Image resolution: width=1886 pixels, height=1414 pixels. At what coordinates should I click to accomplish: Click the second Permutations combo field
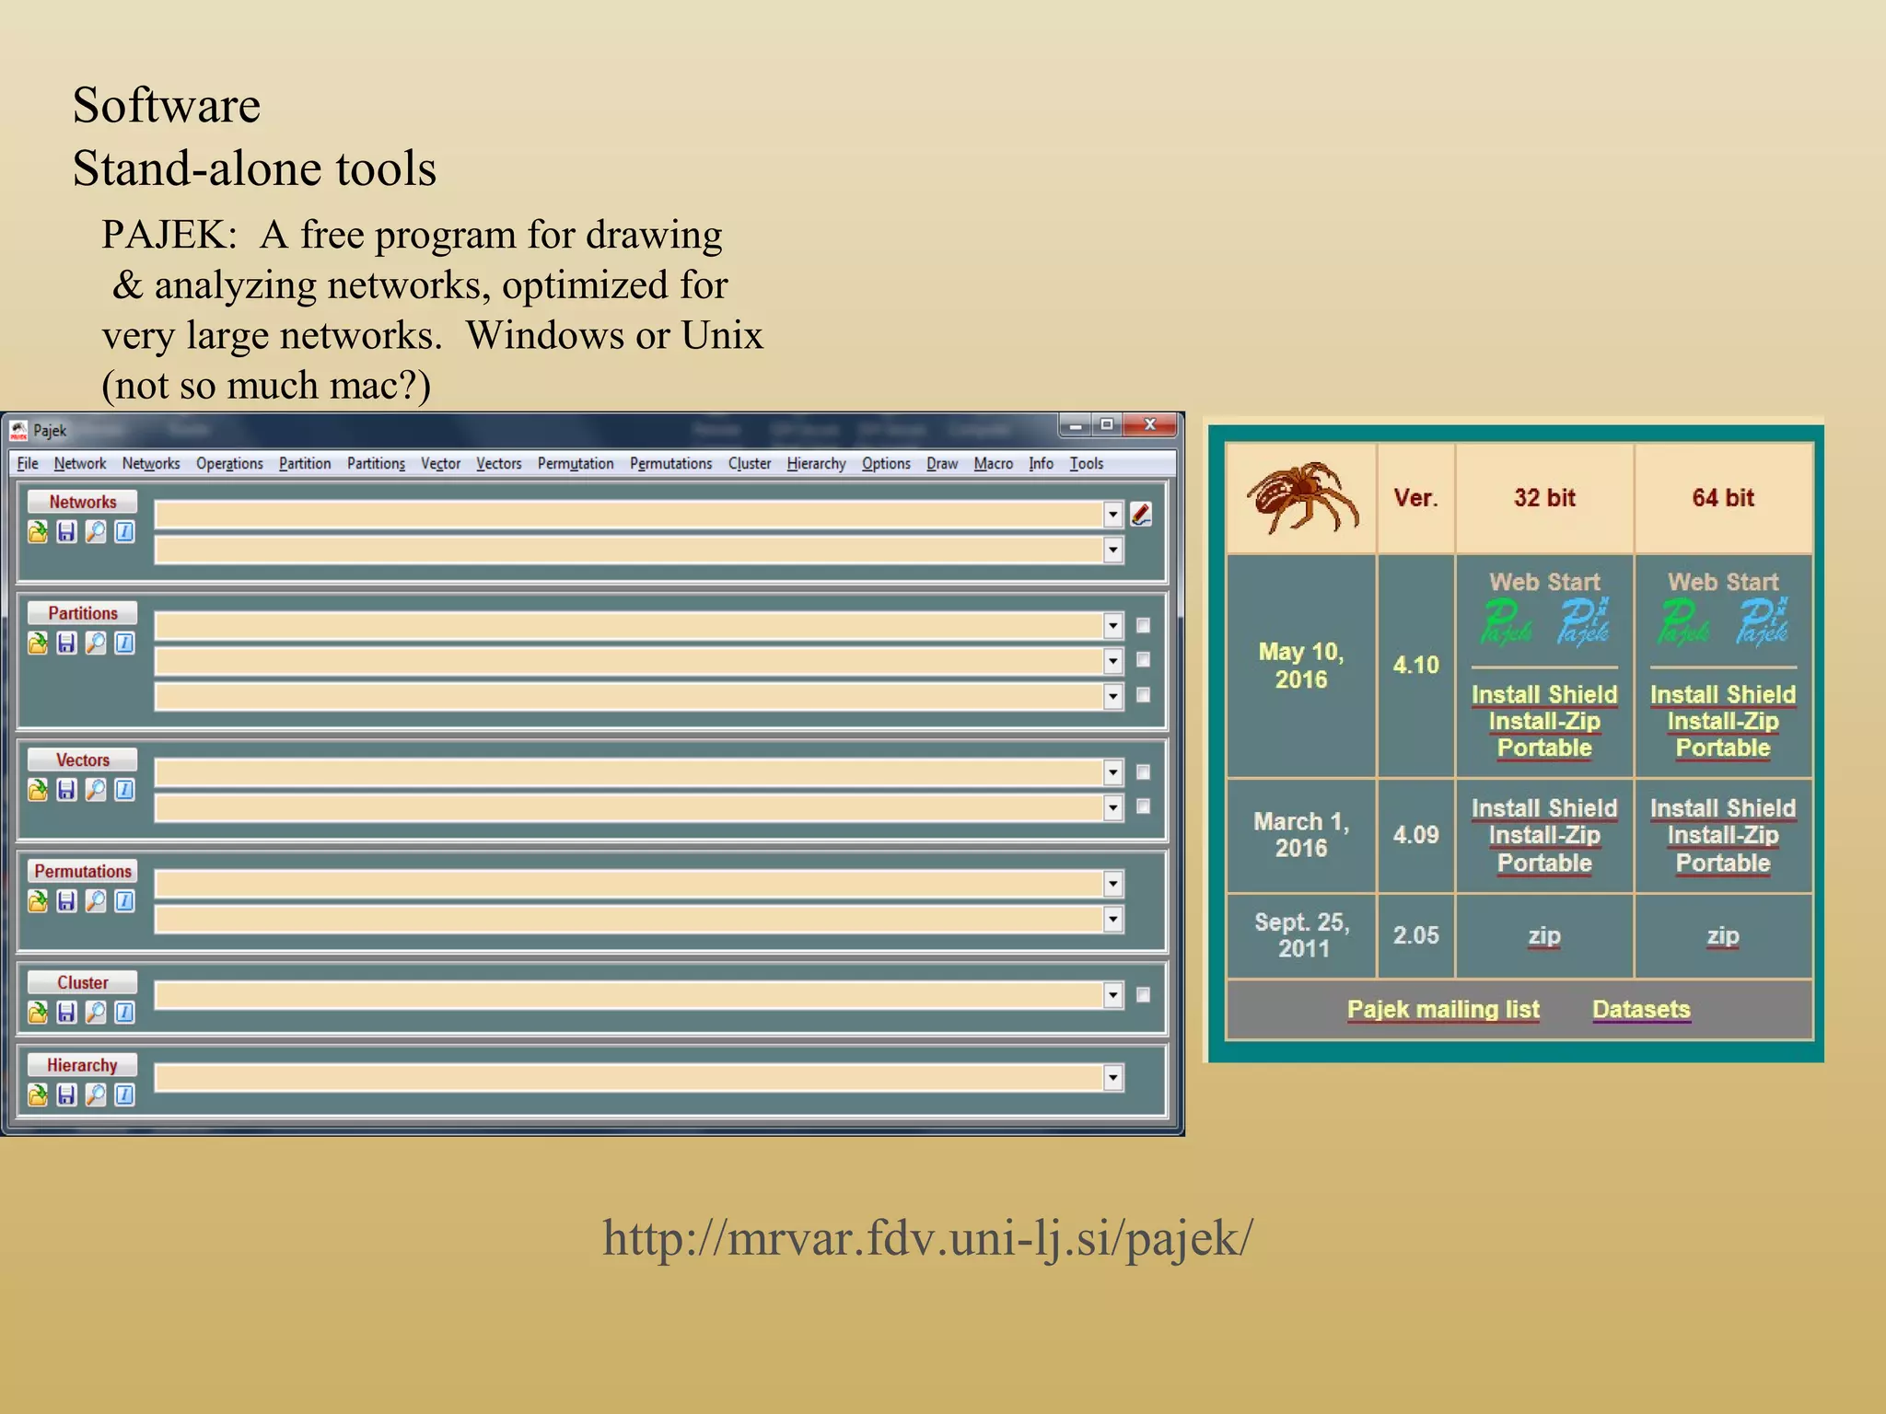(x=638, y=919)
